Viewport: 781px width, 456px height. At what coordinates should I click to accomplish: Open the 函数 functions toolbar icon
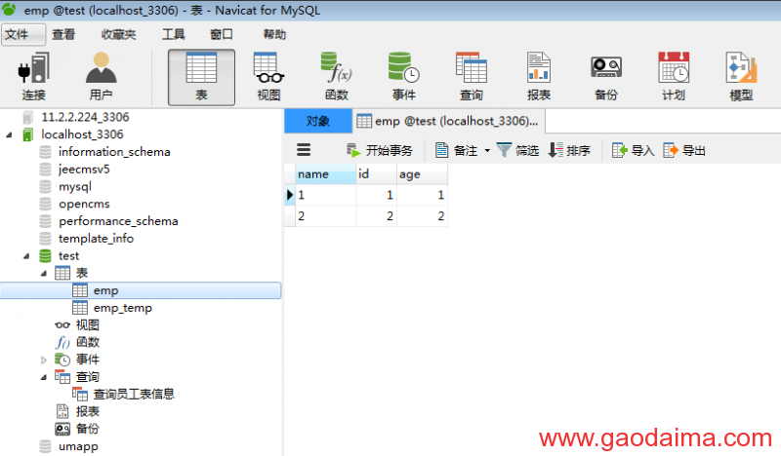click(337, 77)
